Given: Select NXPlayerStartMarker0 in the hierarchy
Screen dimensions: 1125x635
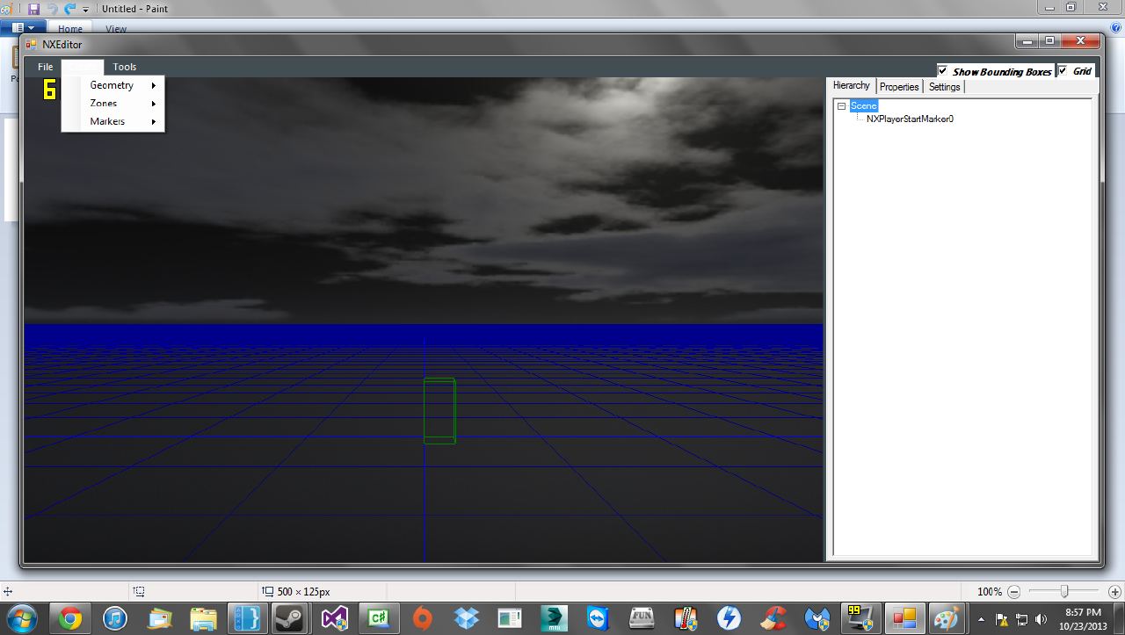Looking at the screenshot, I should [910, 119].
